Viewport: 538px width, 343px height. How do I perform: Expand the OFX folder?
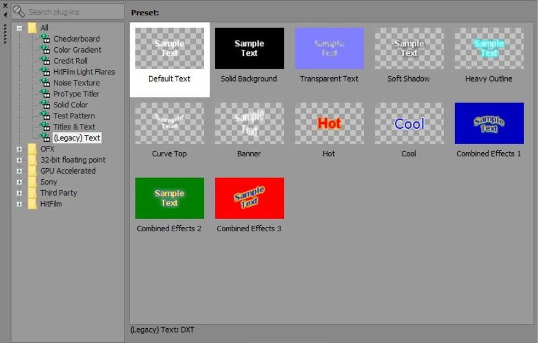[x=19, y=148]
